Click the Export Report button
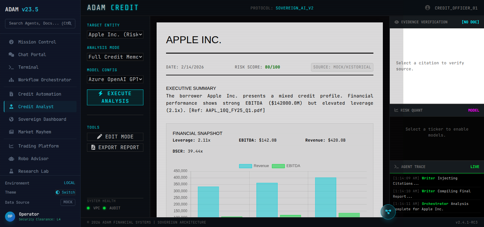This screenshot has width=484, height=227. pos(115,148)
